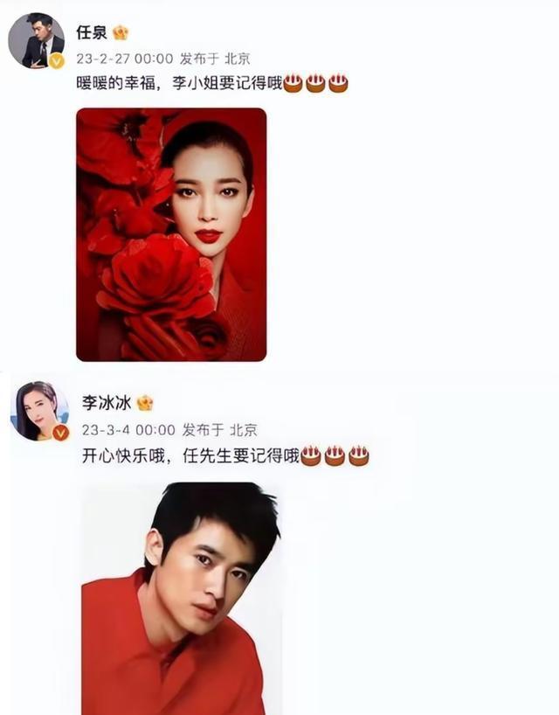Screen dimensions: 559x715
Task: Click the middle cake emoji in 任泉's post
Action: 315,83
